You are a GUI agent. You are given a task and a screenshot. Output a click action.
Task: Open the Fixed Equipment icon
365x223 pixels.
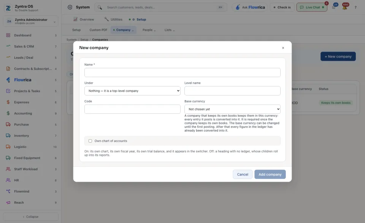8,158
